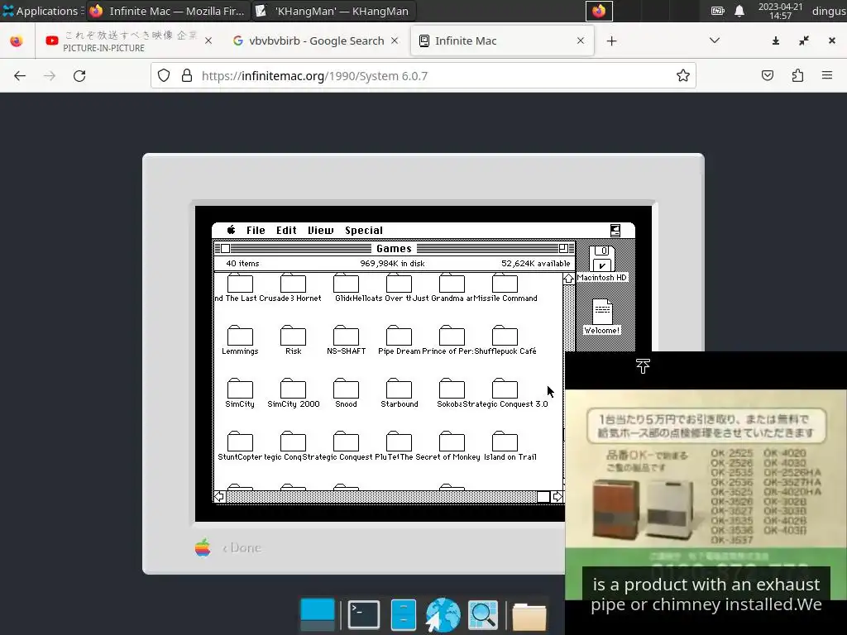Click the Games window scroll up arrow
847x635 pixels.
[x=568, y=279]
